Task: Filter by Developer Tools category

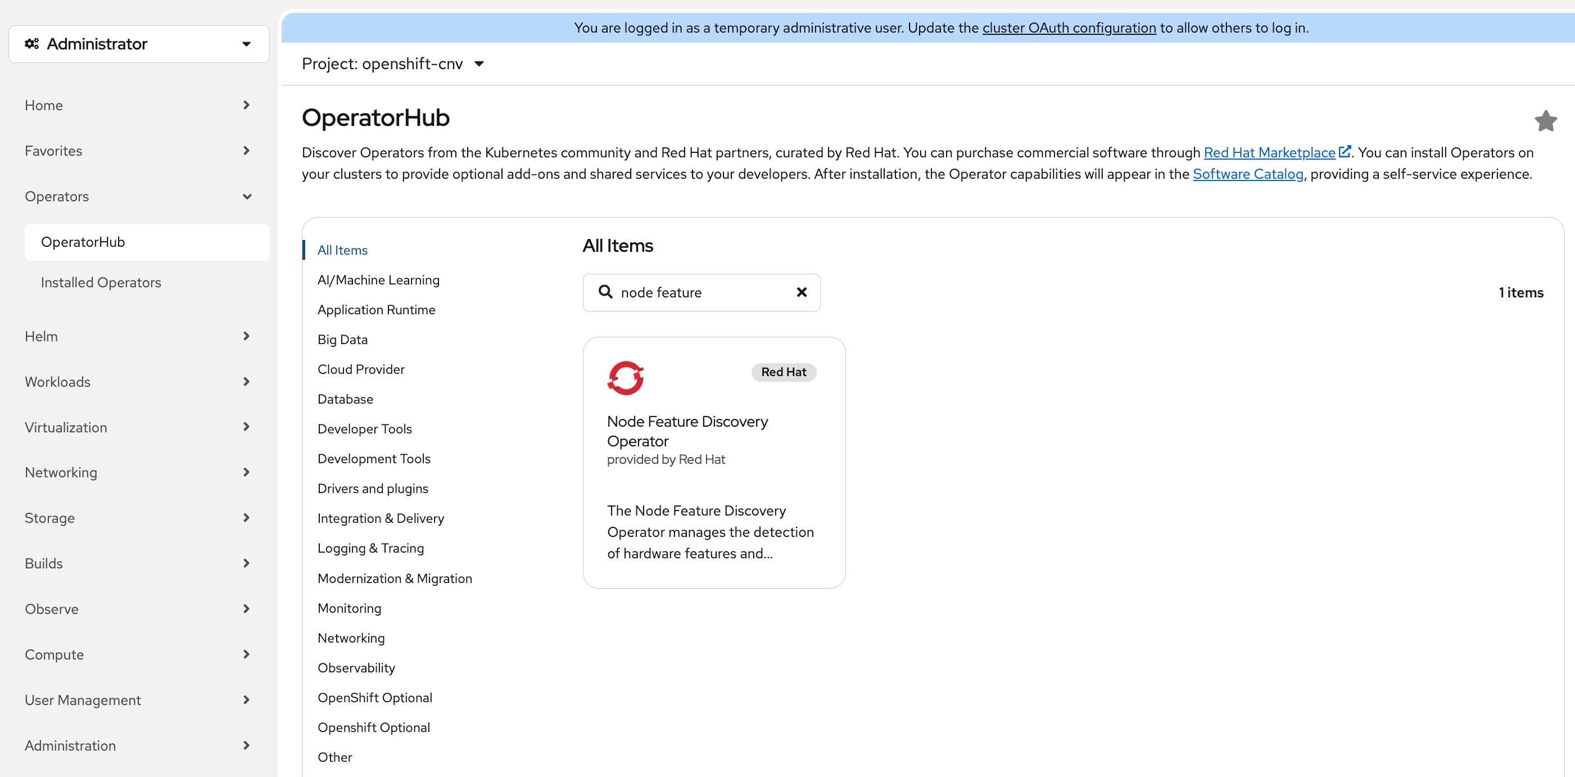Action: (364, 429)
